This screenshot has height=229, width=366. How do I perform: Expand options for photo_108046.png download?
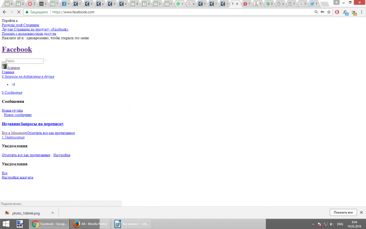[x=52, y=213]
